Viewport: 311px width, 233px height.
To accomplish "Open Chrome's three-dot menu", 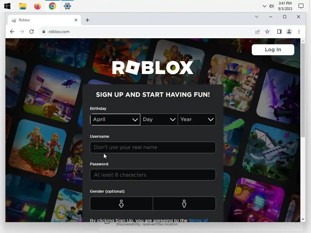I will tap(299, 32).
